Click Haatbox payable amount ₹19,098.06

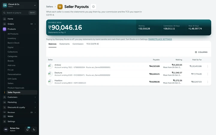[x=154, y=82]
